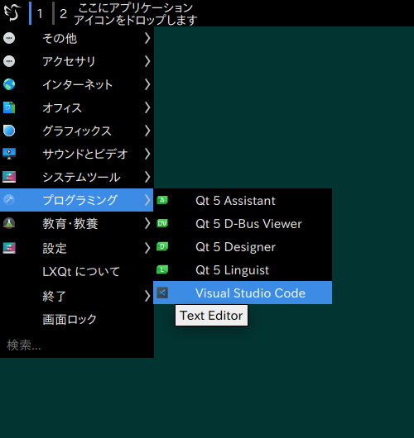This screenshot has height=438, width=414.
Task: Launch Qt 5 Designer
Action: coord(243,246)
